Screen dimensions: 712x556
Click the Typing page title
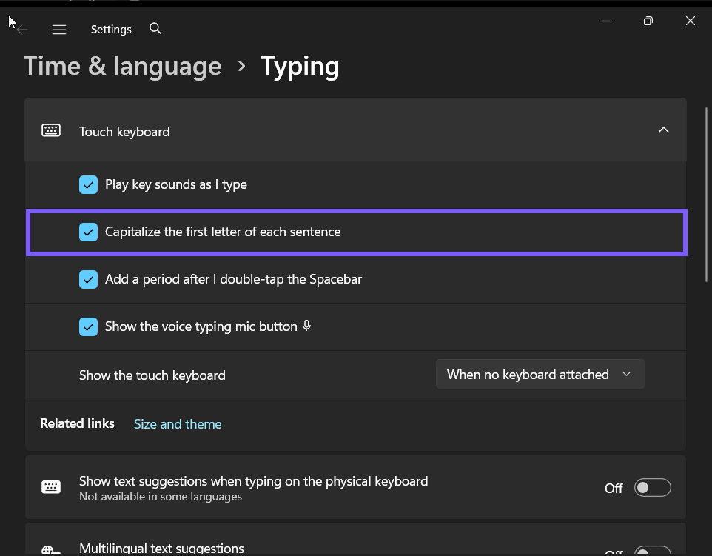(300, 67)
